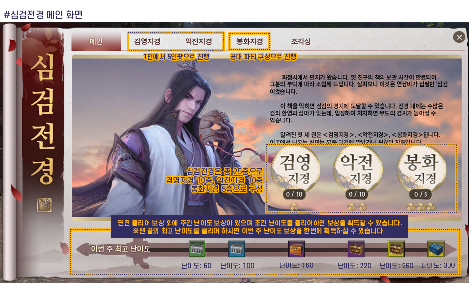Screen dimensions: 469x283
Task: Open the green chest at 난이도 60
Action: click(197, 249)
